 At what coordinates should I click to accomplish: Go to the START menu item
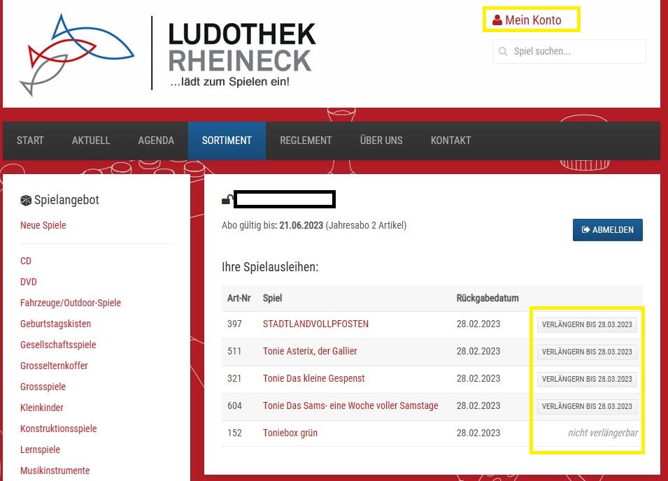(x=30, y=141)
